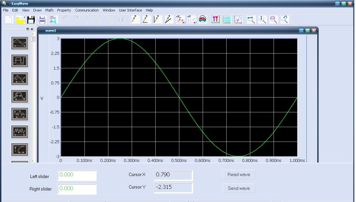
Task: Click the Read wave button
Action: point(238,174)
